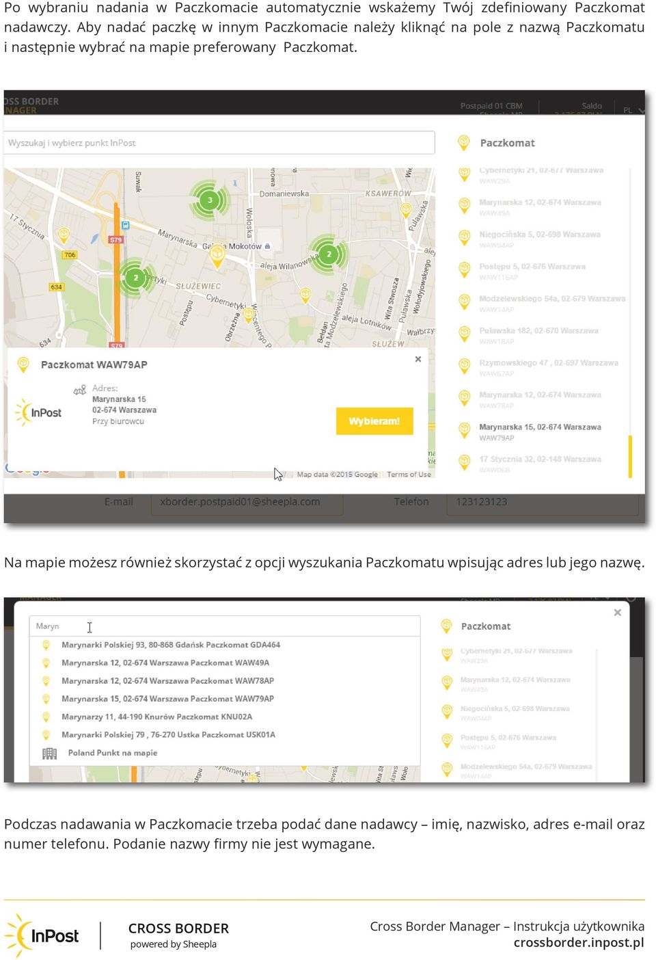
Task: Click 'Map data ©2015 Google' attribution
Action: point(338,475)
